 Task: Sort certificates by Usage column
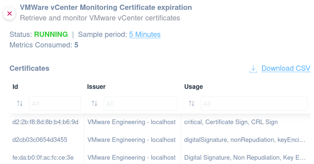click(191, 103)
